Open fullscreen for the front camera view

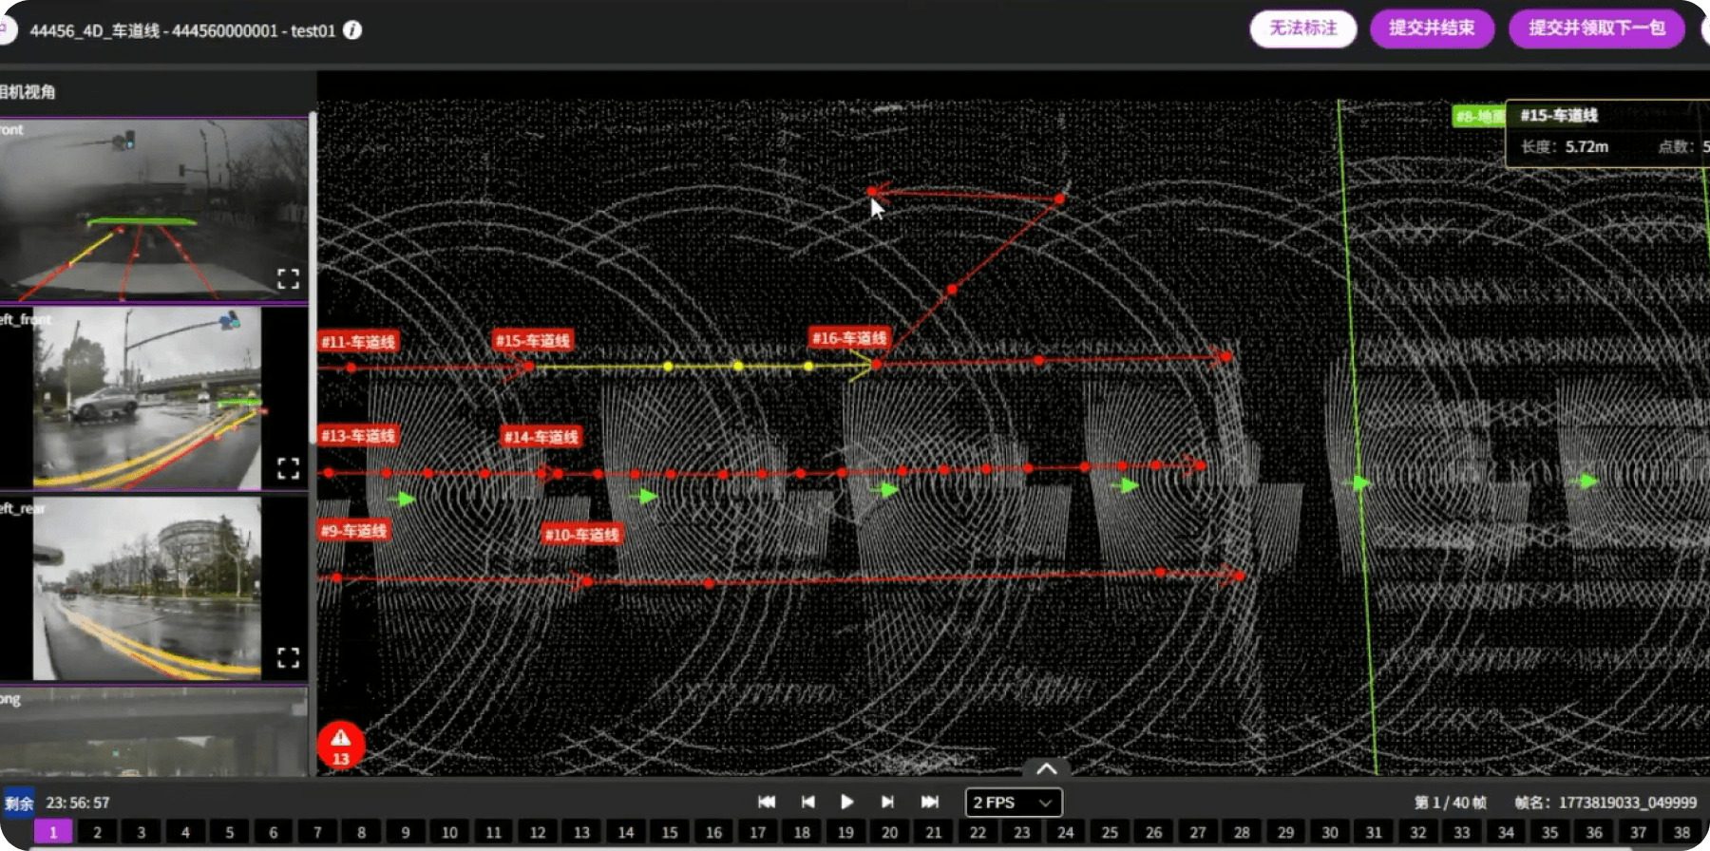pyautogui.click(x=289, y=278)
